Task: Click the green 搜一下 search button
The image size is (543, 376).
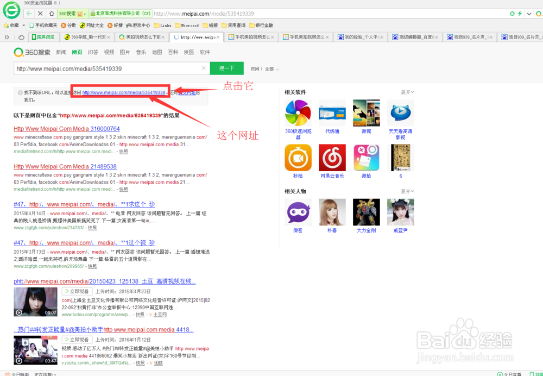Action: pos(227,68)
